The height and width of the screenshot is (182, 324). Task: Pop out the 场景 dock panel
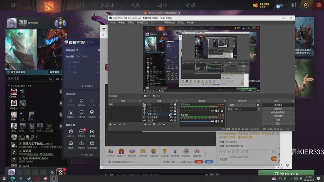pyautogui.click(x=140, y=101)
